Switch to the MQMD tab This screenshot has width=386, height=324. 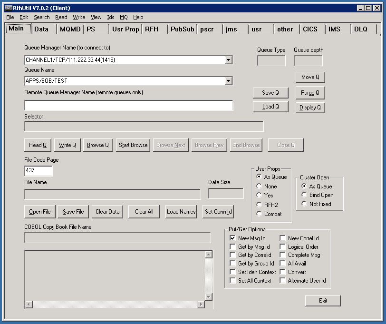point(69,29)
